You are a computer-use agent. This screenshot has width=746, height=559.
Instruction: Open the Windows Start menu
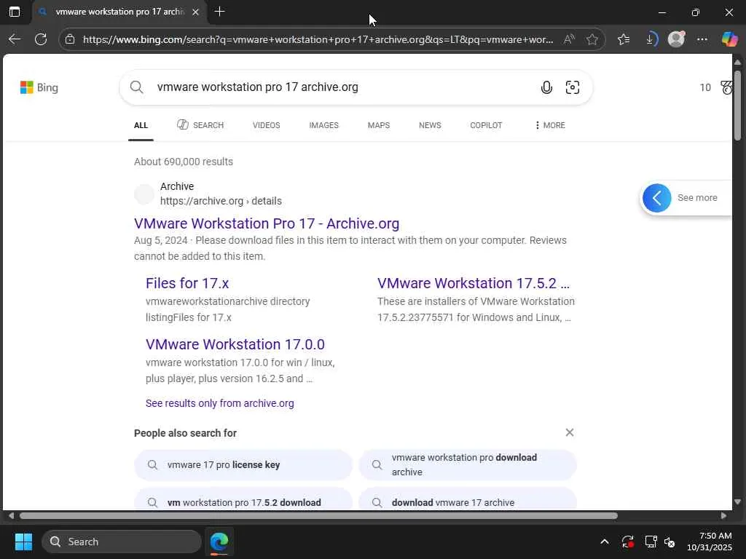pyautogui.click(x=23, y=542)
